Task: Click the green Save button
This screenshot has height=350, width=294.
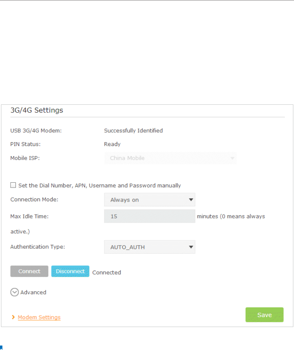Action: (264, 315)
